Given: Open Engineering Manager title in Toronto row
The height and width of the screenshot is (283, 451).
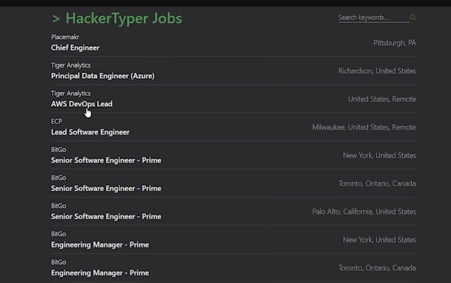Looking at the screenshot, I should click(x=100, y=273).
